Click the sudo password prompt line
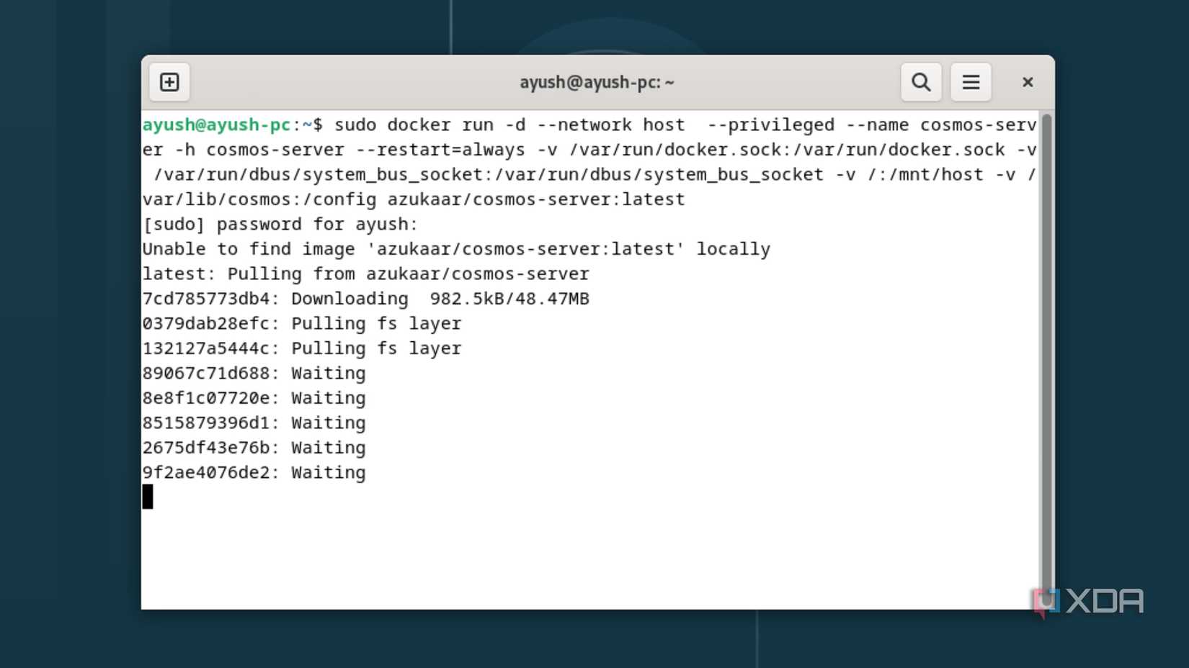 pos(280,224)
